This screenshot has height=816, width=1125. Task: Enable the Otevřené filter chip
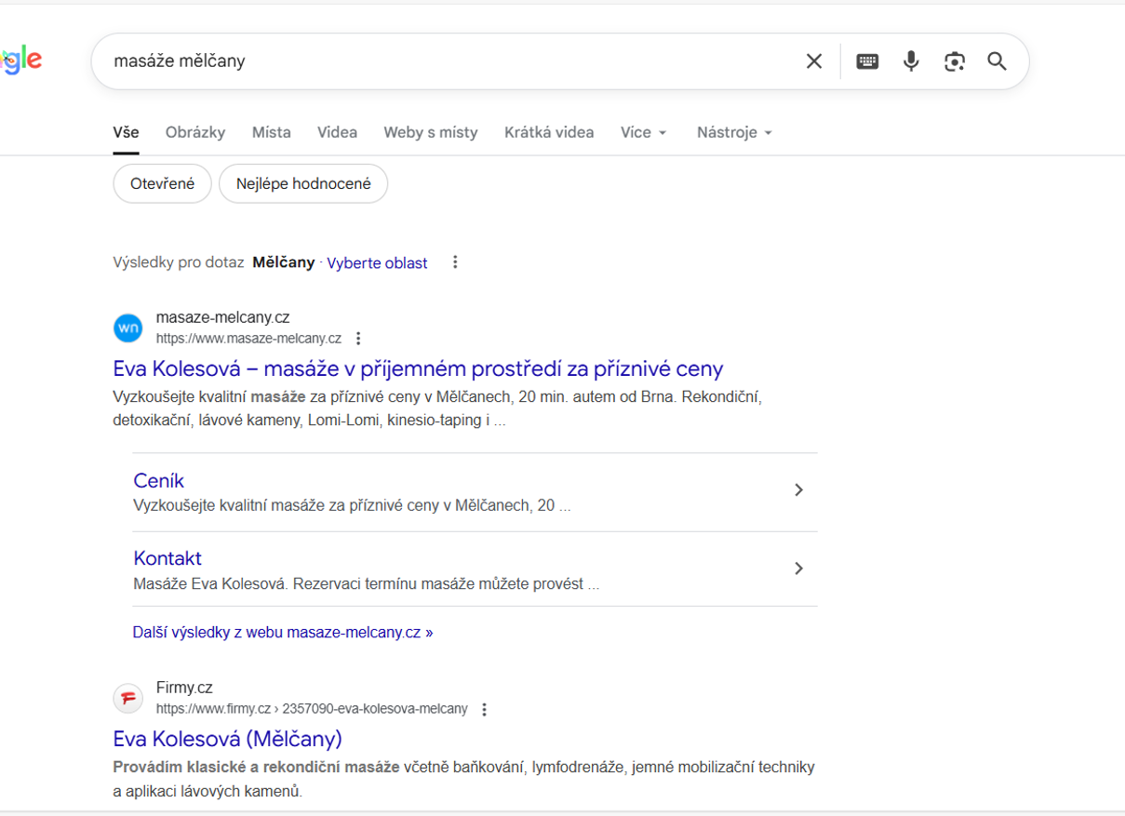click(x=162, y=183)
